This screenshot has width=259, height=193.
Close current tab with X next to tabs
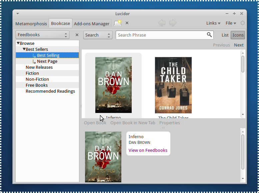[x=127, y=23]
